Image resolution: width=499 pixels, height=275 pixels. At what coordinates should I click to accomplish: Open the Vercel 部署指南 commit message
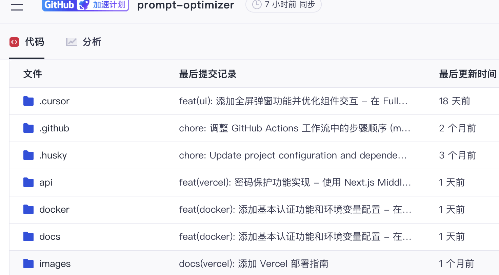click(x=254, y=263)
